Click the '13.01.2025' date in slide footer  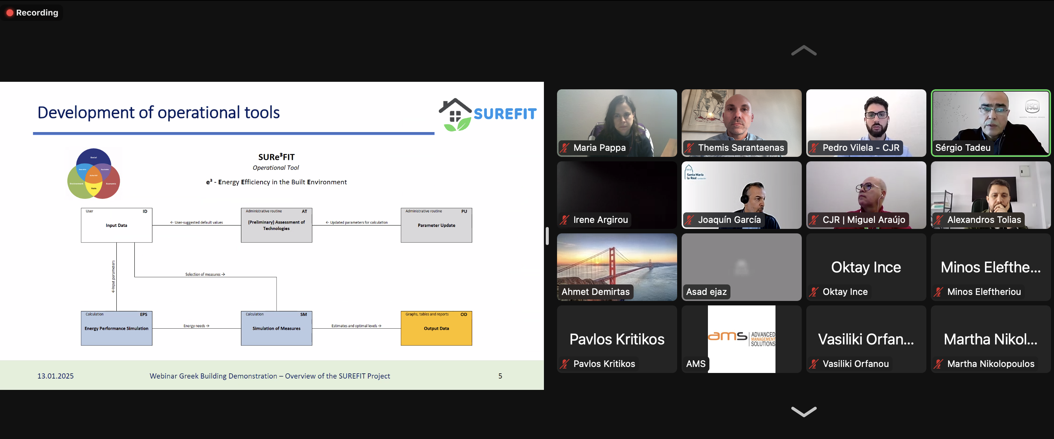point(56,376)
